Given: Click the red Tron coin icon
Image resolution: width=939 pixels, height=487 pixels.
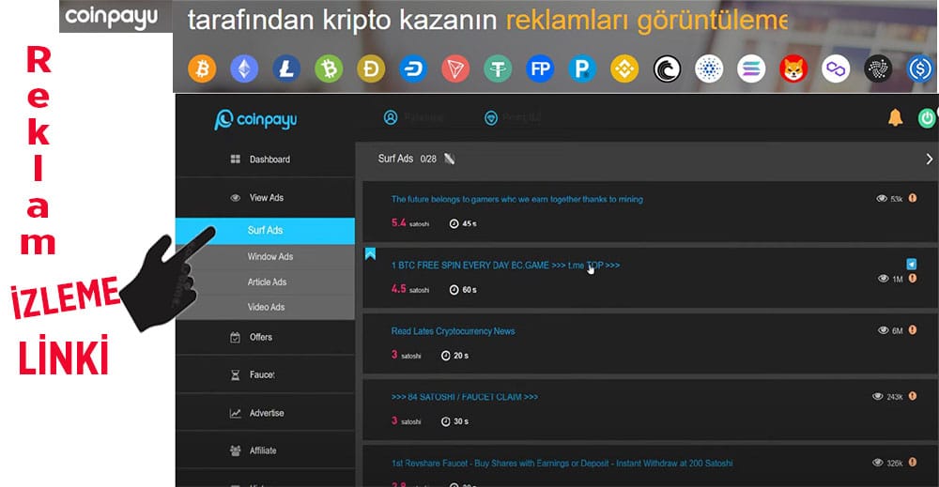Looking at the screenshot, I should click(x=455, y=69).
